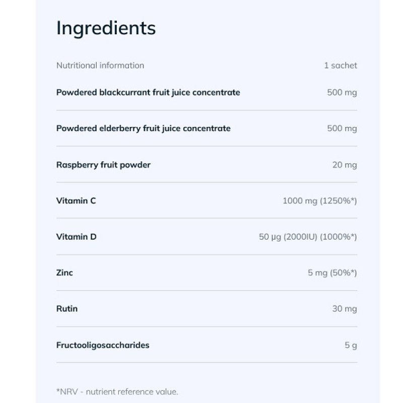This screenshot has height=403, width=403.
Task: Click the 1 sachet column header
Action: click(x=340, y=65)
